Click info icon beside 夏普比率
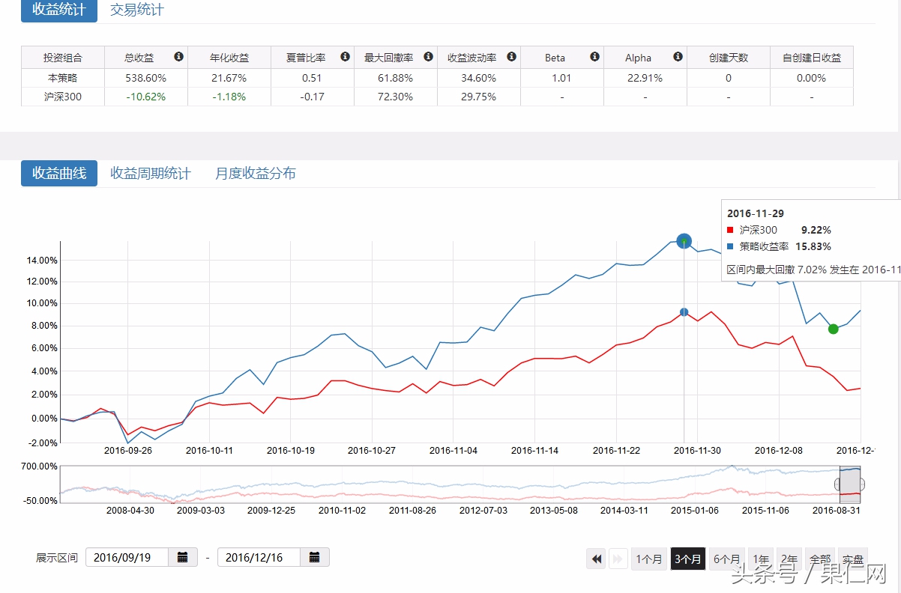901x593 pixels. pos(345,57)
